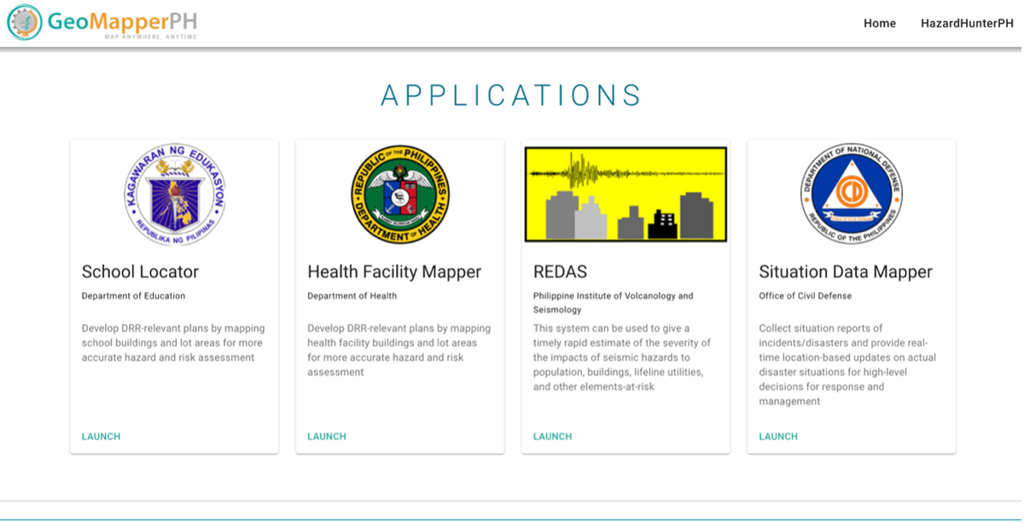1024x523 pixels.
Task: Launch the Situation Data Mapper
Action: coord(778,437)
